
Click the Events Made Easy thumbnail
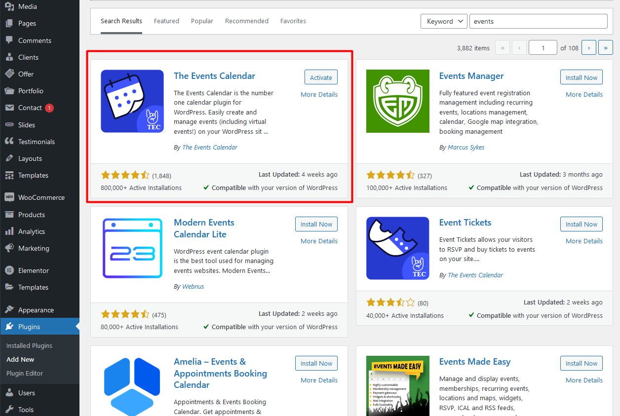[x=398, y=386]
